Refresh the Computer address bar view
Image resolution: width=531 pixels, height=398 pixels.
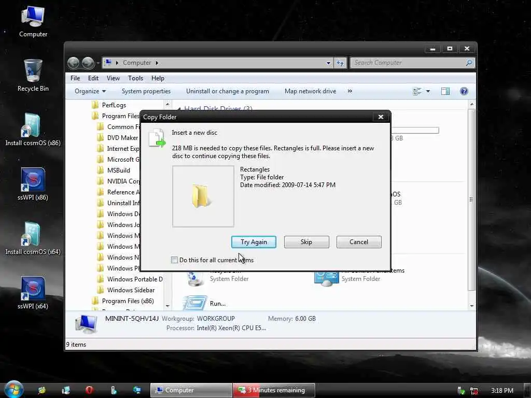(x=340, y=63)
